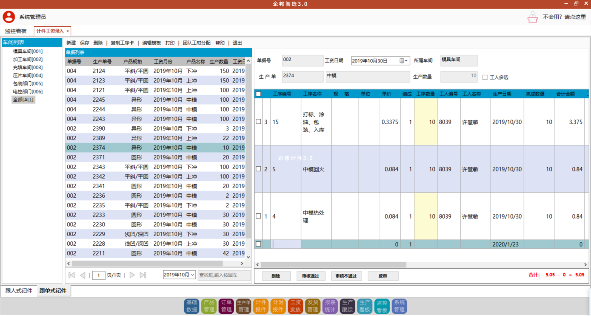Click 团队工时分配 in the toolbar

tap(197, 43)
